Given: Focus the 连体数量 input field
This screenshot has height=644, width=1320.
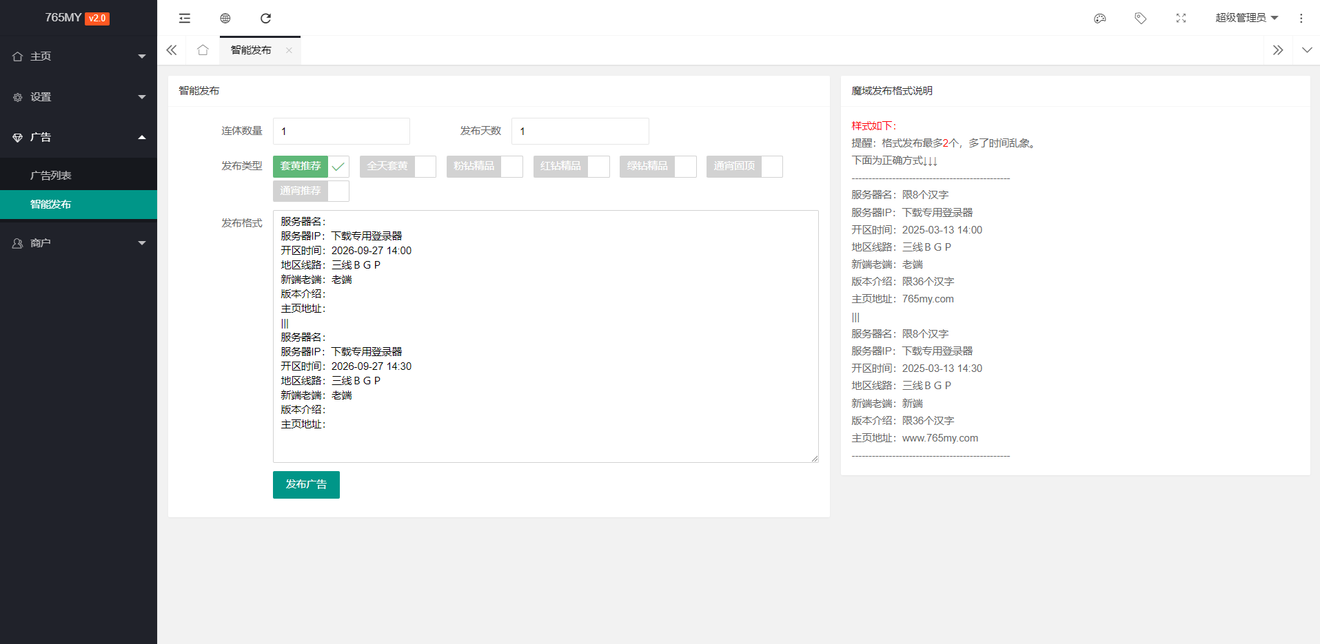Looking at the screenshot, I should [341, 131].
